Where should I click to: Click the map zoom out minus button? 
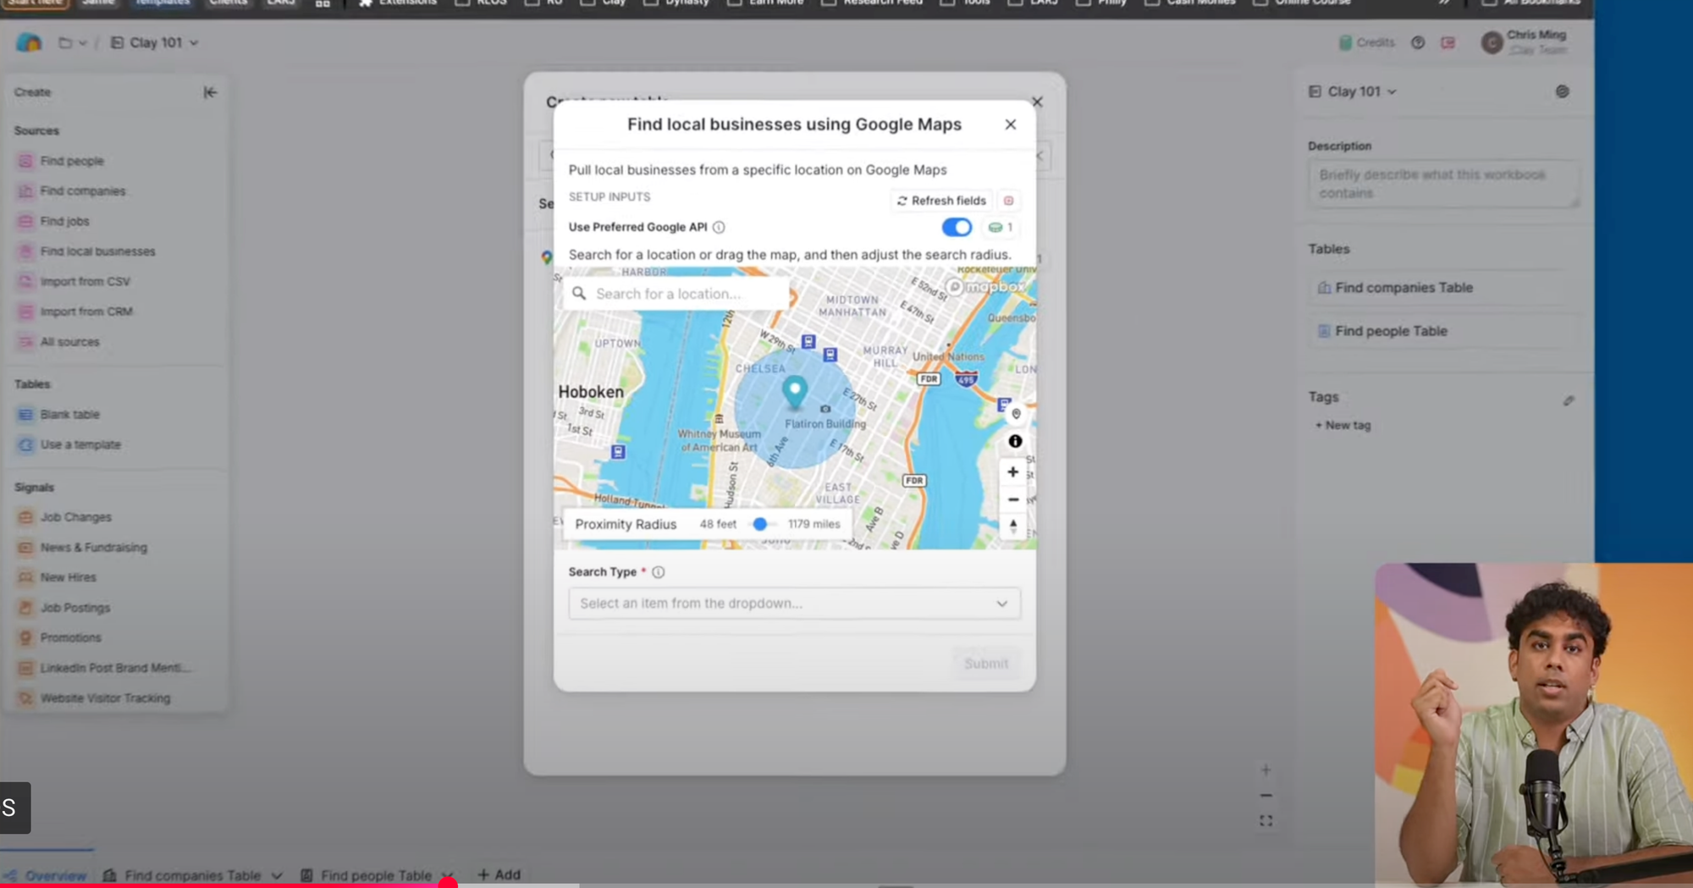coord(1012,499)
